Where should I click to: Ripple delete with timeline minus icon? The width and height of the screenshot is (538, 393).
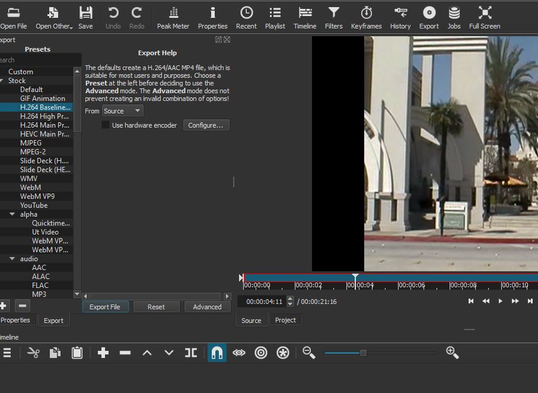click(125, 353)
